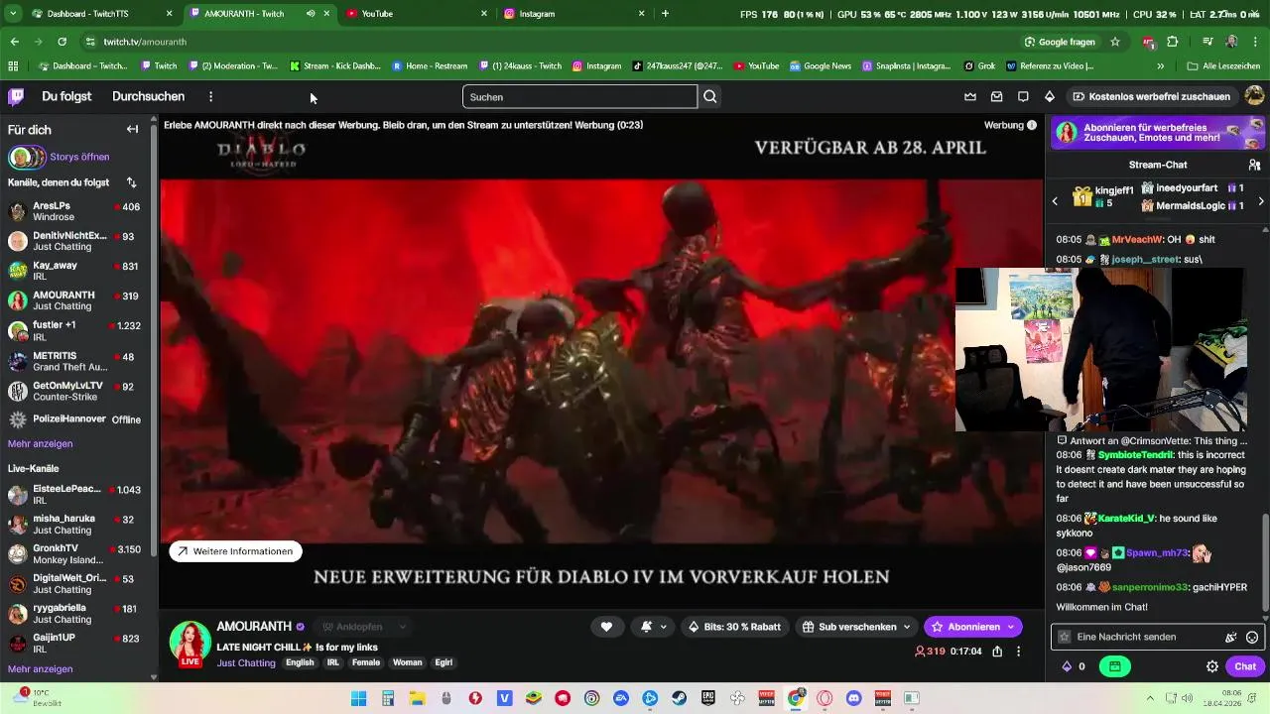Click the green channel points reward button
The height and width of the screenshot is (714, 1270).
pyautogui.click(x=1114, y=666)
